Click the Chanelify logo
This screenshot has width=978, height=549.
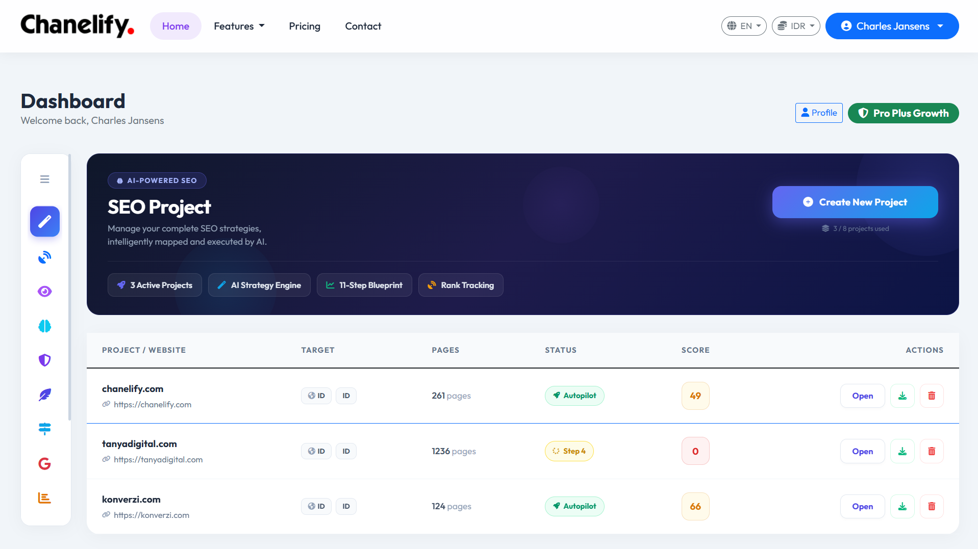click(78, 25)
